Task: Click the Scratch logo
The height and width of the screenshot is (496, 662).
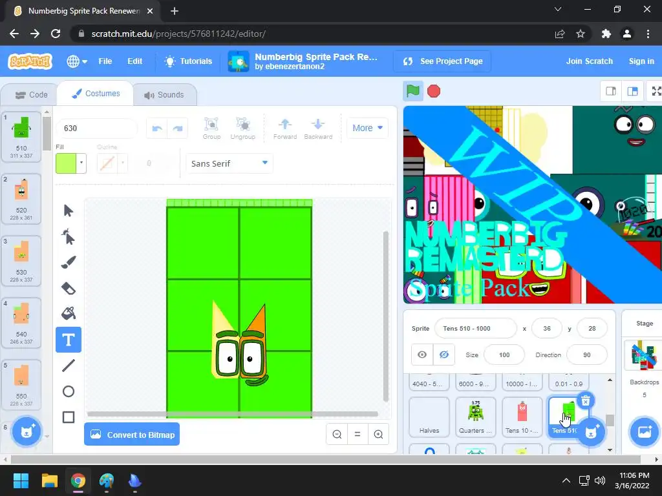Action: [x=30, y=61]
